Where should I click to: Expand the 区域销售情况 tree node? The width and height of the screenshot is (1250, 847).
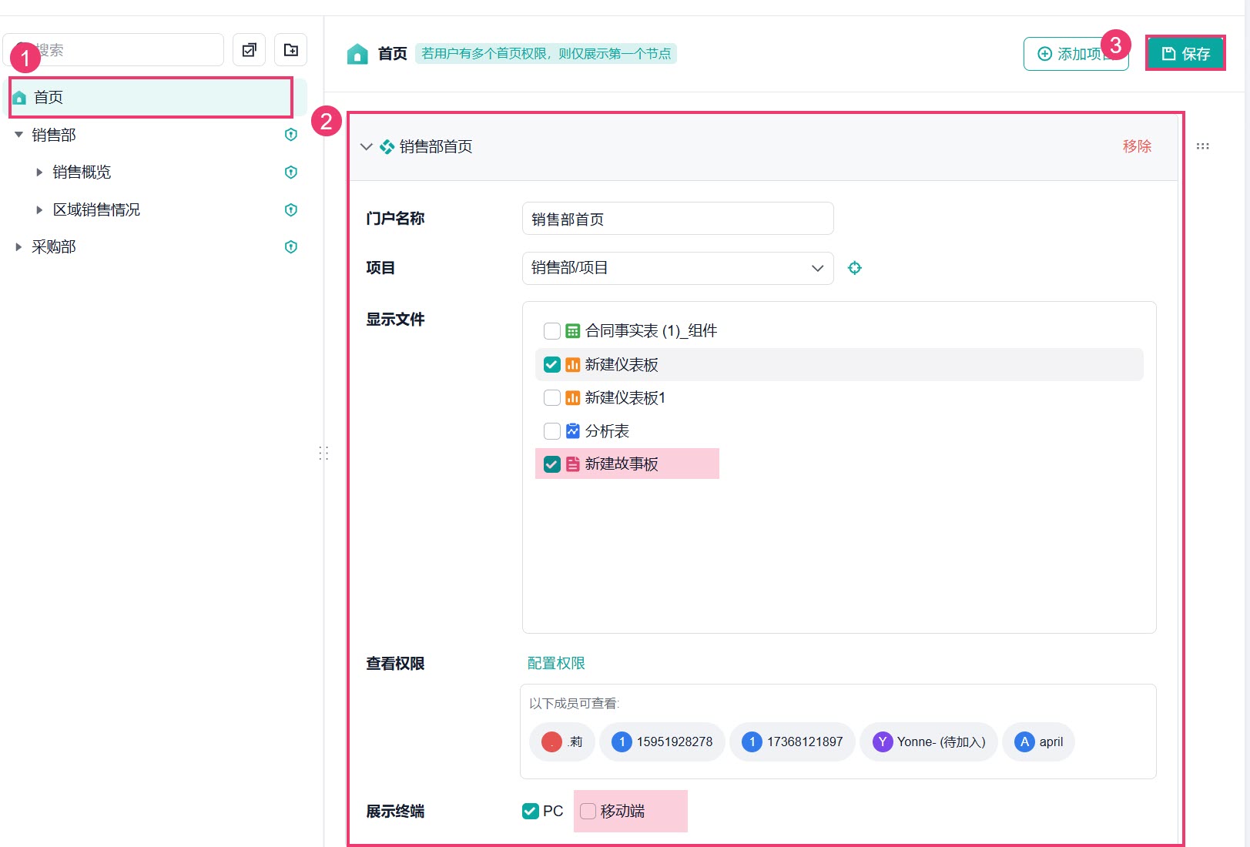(x=39, y=209)
